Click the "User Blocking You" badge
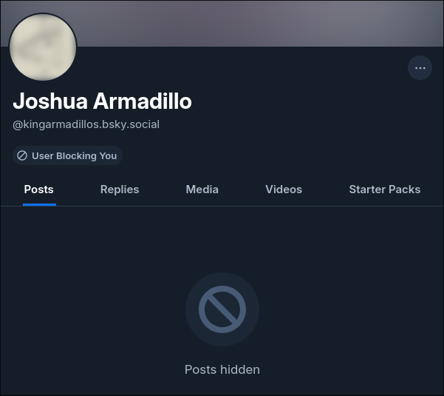This screenshot has width=444, height=396. click(67, 156)
